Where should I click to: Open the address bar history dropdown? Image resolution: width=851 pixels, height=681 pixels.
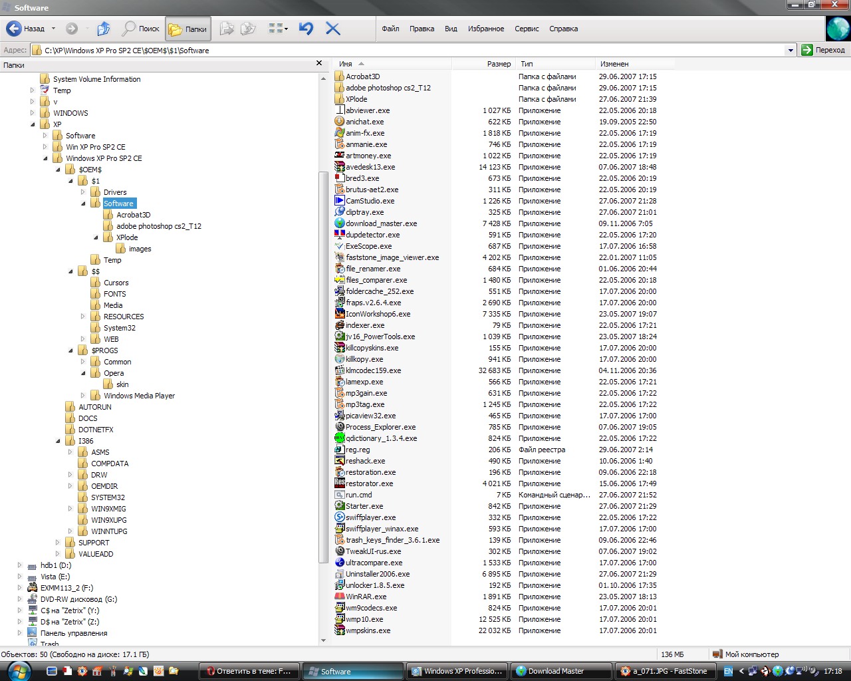pos(790,51)
